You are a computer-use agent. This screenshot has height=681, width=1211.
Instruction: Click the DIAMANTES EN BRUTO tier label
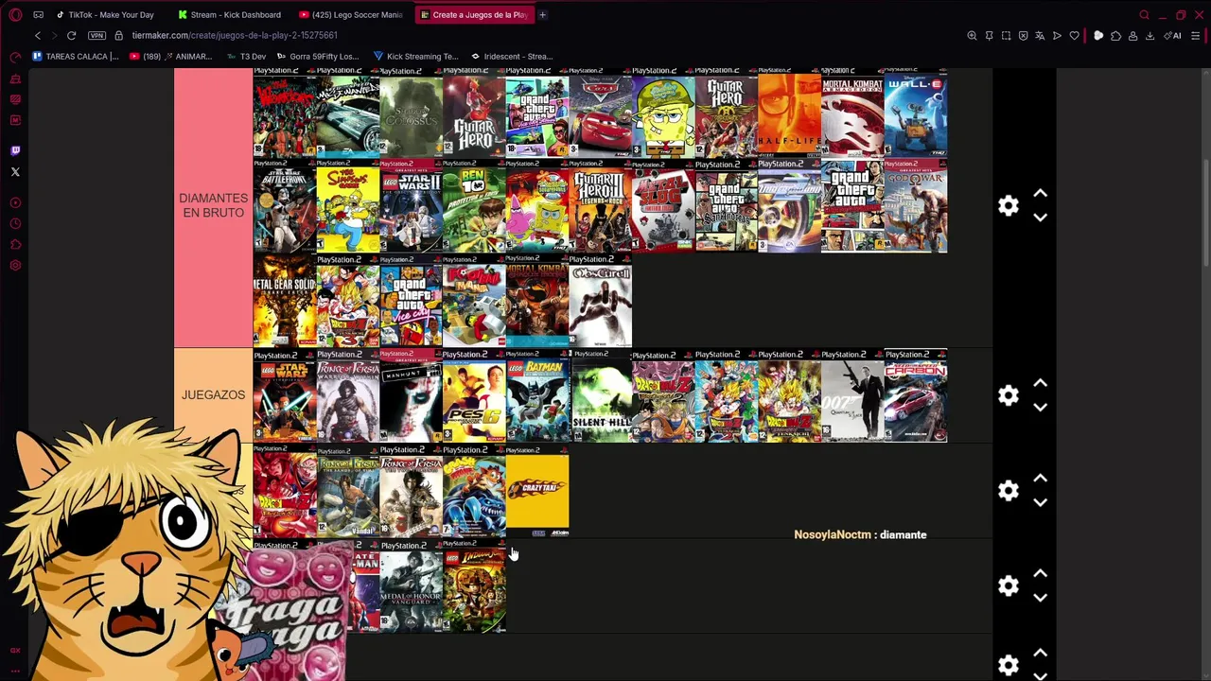click(213, 205)
